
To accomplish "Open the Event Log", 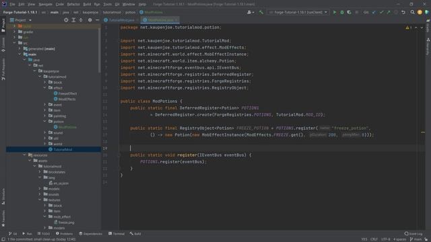I will pos(413,234).
